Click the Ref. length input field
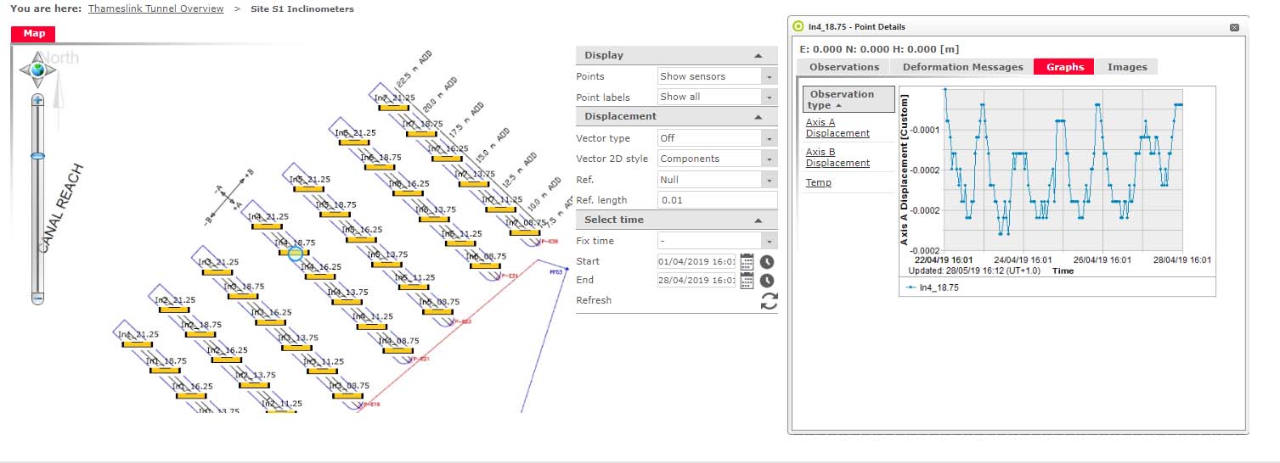Viewport: 1280px width, 463px height. pos(717,200)
